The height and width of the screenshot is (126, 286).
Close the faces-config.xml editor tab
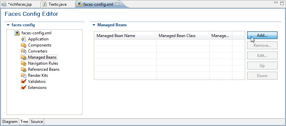click(x=118, y=4)
